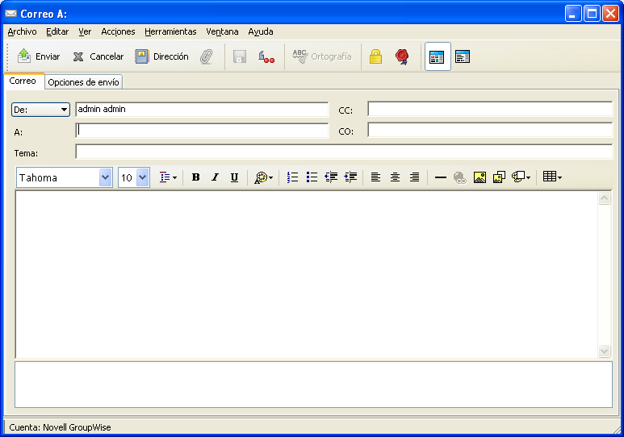
Task: Open the font color palette dropdown
Action: (x=263, y=177)
